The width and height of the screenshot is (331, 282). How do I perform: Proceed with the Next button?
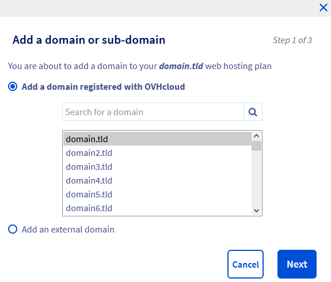click(x=297, y=264)
